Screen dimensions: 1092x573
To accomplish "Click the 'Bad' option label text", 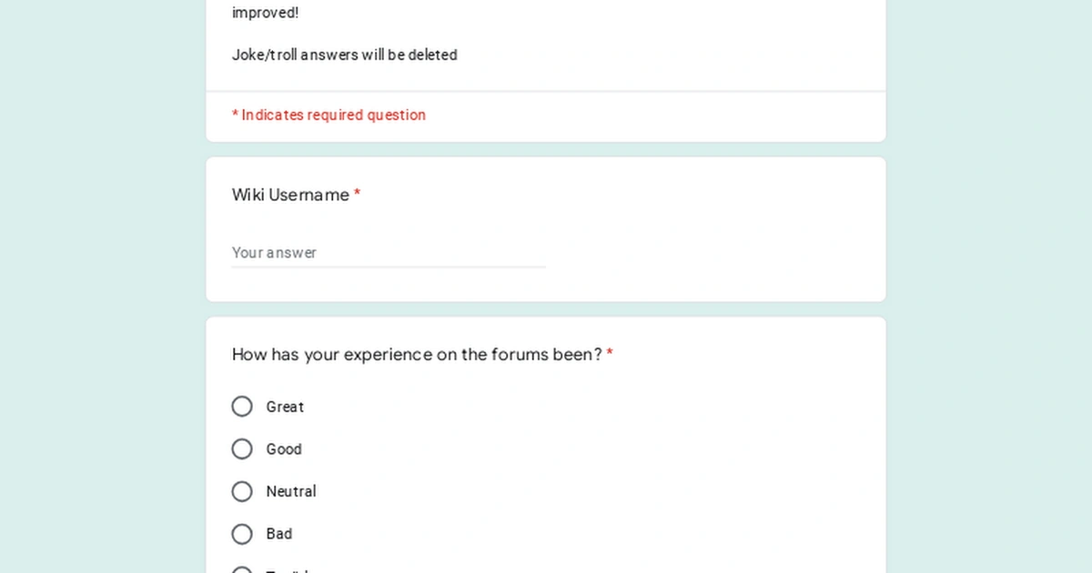I will coord(279,534).
